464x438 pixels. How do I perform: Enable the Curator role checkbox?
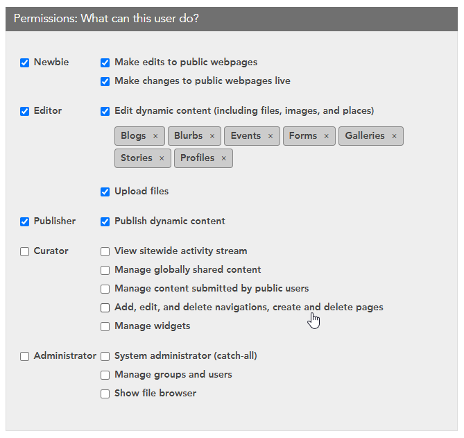(x=24, y=252)
